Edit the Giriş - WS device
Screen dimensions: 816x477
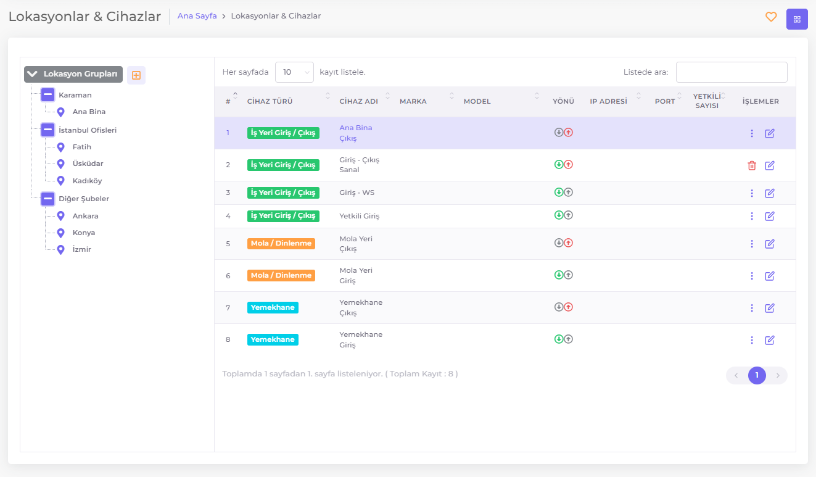770,193
